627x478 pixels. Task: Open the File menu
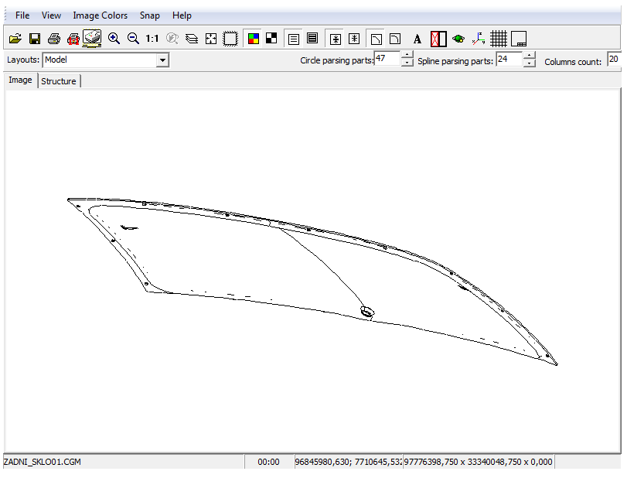coord(22,15)
